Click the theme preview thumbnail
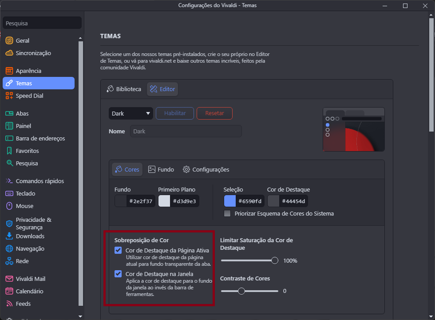 354,129
